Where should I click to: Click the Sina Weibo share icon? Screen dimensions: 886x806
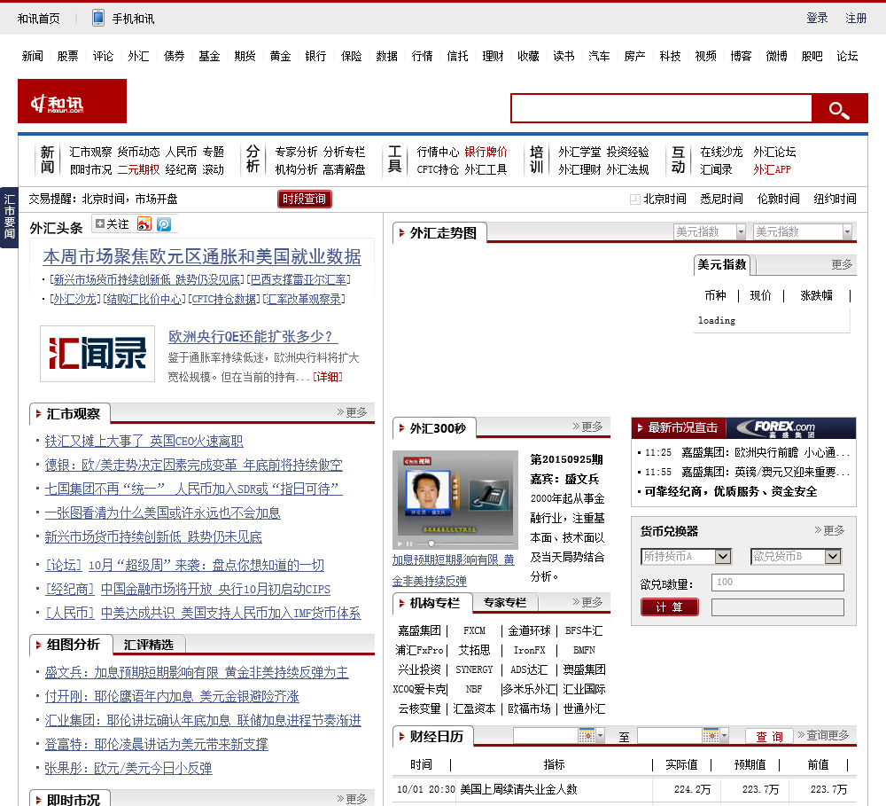coord(144,224)
